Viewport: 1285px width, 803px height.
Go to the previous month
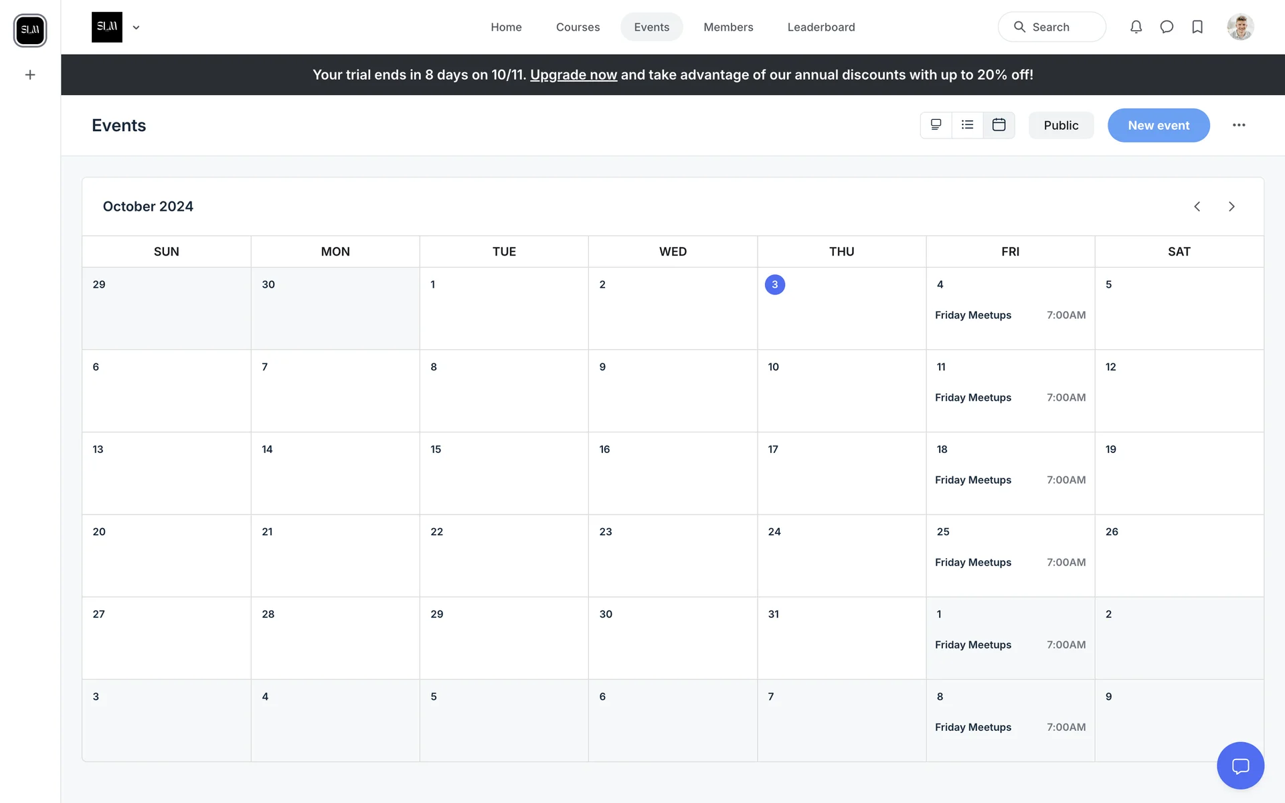1197,206
